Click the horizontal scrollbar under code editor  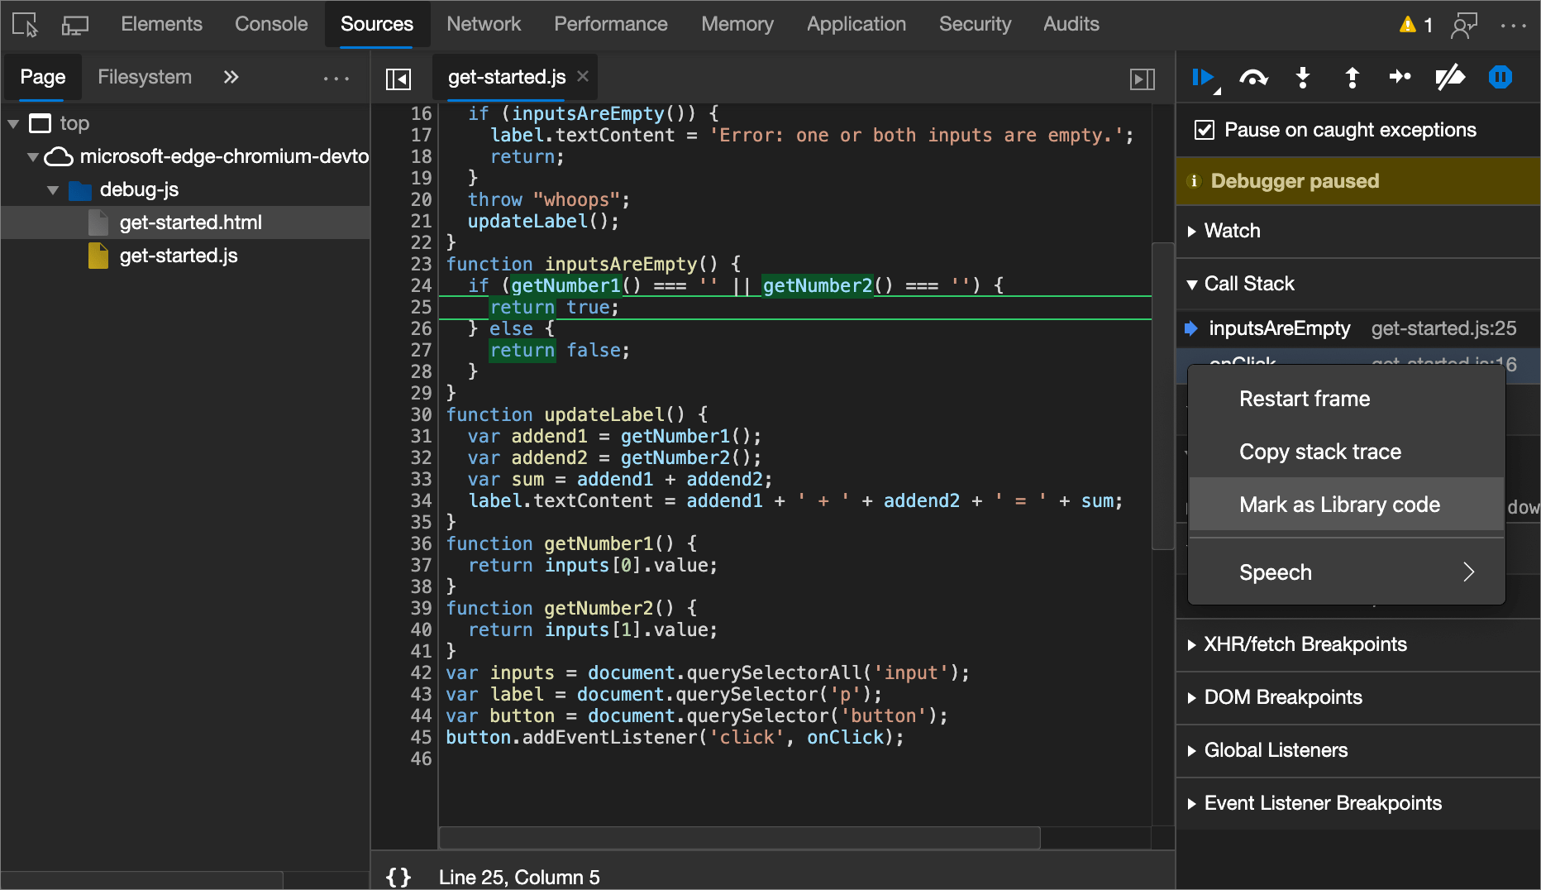tap(738, 838)
